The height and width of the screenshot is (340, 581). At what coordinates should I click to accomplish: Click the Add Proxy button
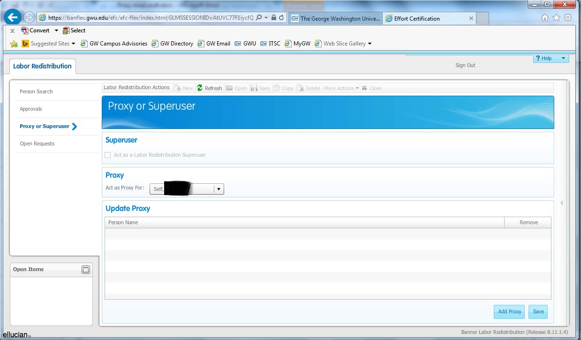pyautogui.click(x=509, y=311)
